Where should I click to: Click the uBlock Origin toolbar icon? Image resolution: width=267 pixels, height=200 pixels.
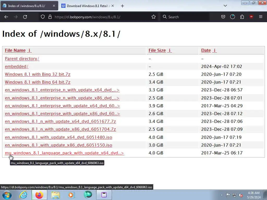251,17
